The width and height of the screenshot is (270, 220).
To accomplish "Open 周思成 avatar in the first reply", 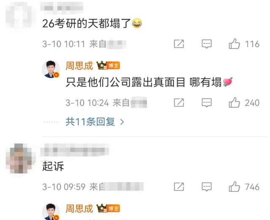I will point(51,69).
